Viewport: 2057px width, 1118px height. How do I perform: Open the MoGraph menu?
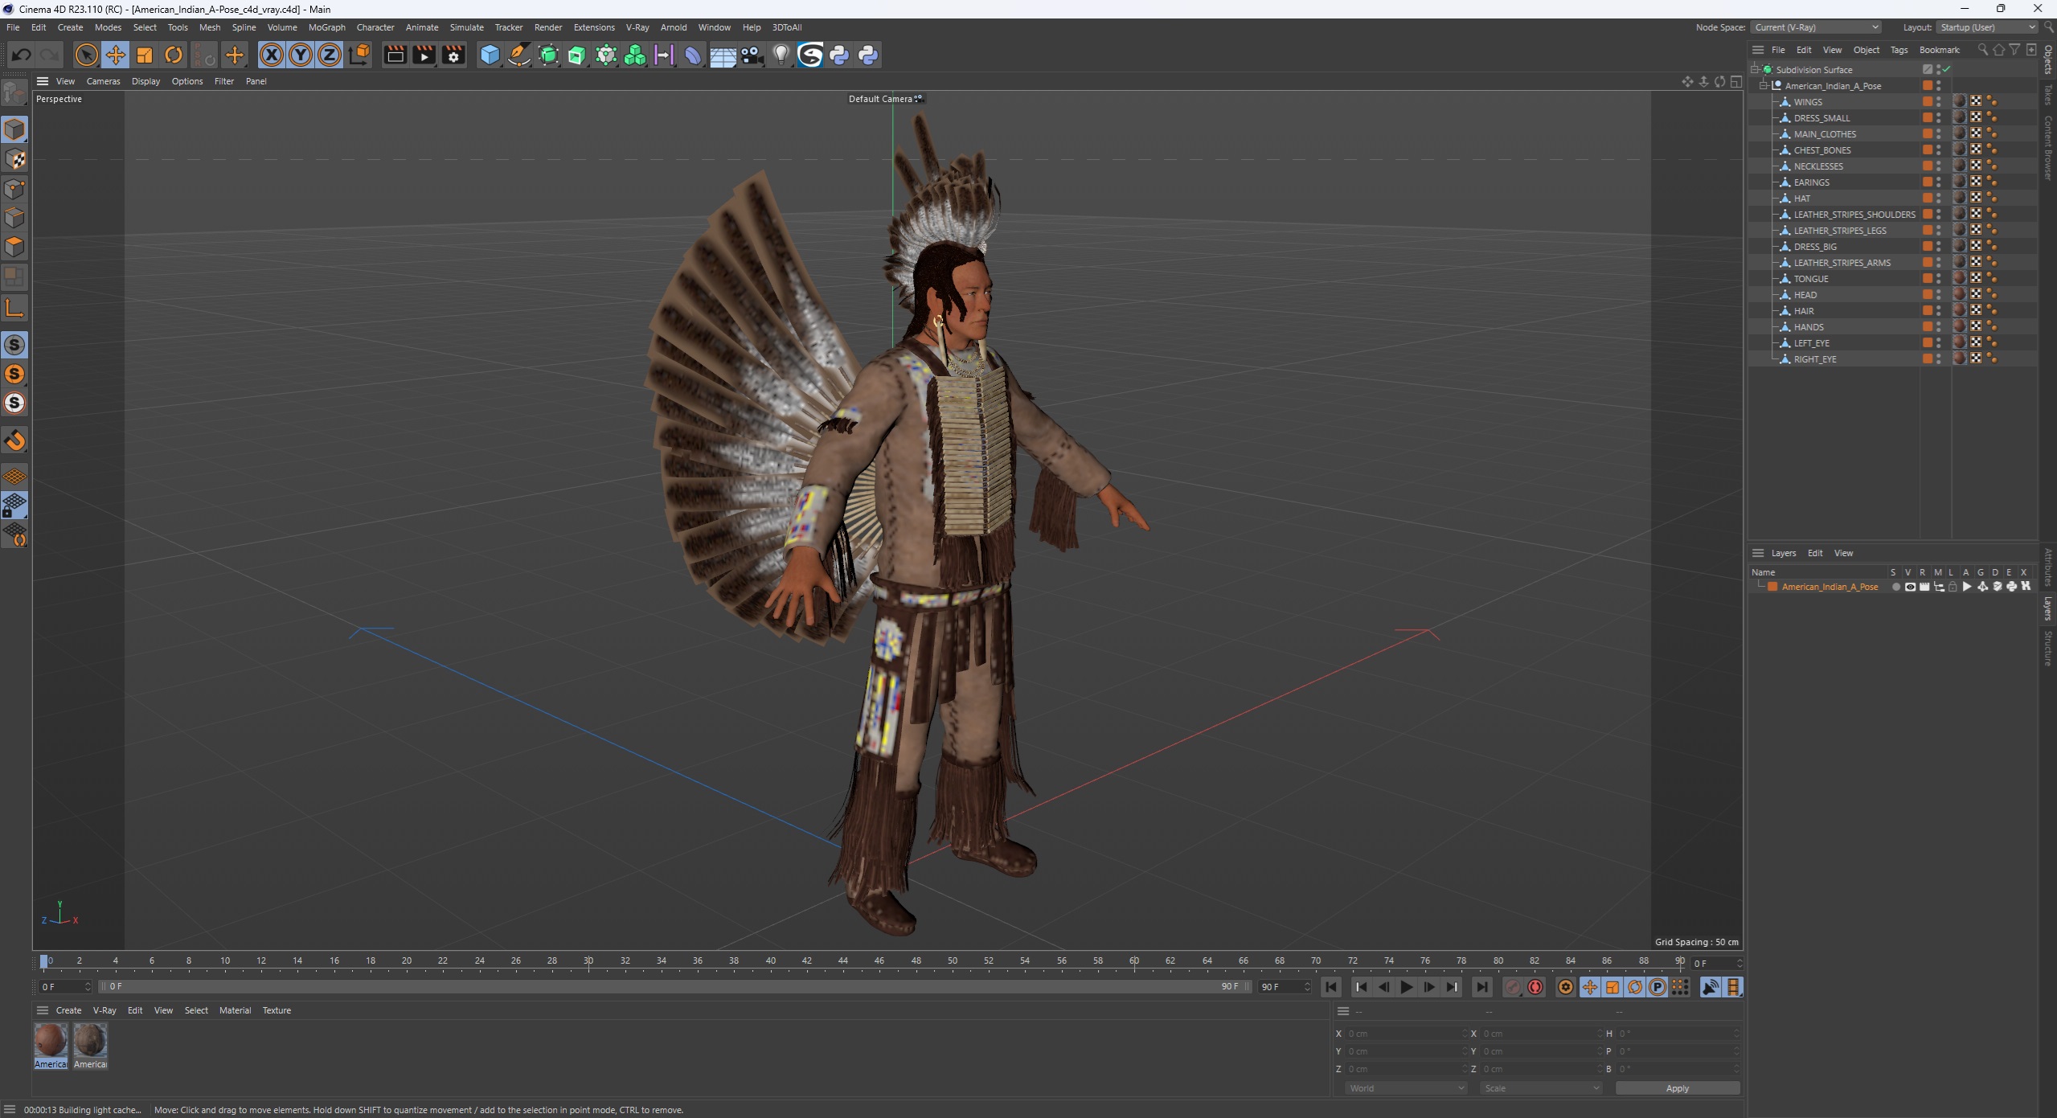[x=326, y=27]
